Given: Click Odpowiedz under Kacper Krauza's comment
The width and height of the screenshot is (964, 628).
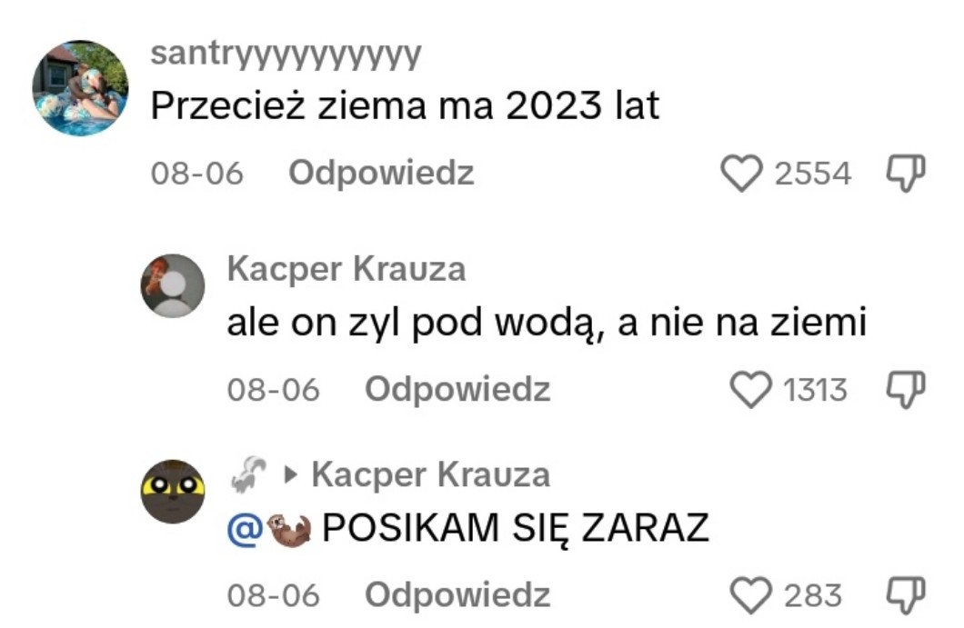Looking at the screenshot, I should click(x=457, y=390).
